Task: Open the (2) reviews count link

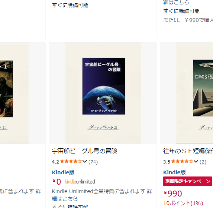Action: (203, 162)
